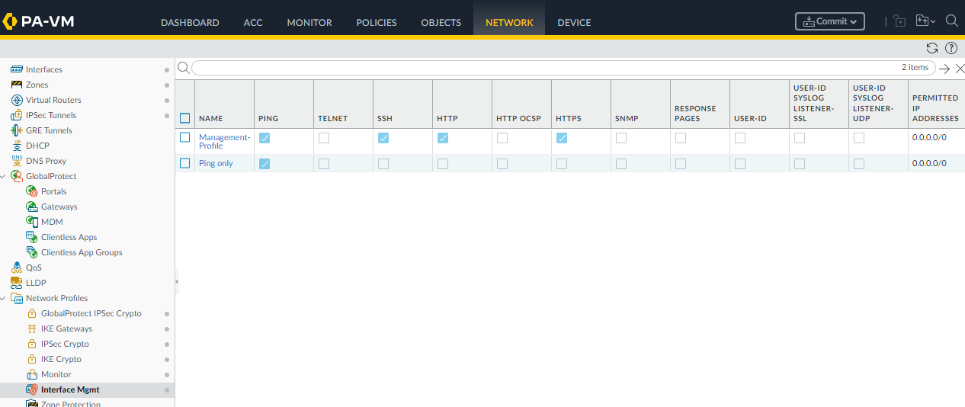Open the GlobalProtect Gateways icon

pyautogui.click(x=32, y=207)
